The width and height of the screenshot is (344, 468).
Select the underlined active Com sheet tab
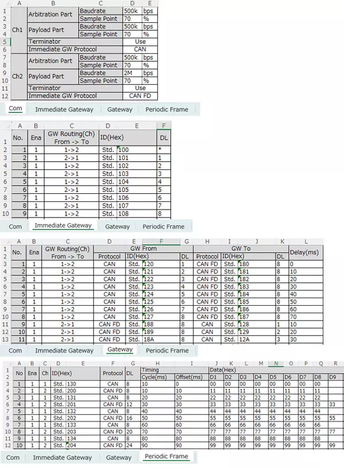click(15, 108)
